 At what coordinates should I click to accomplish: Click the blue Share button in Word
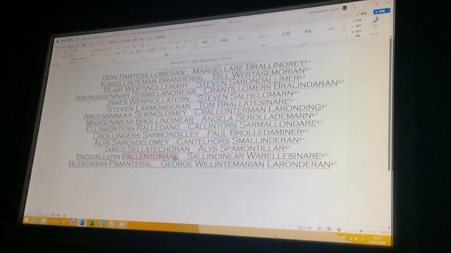click(x=381, y=11)
